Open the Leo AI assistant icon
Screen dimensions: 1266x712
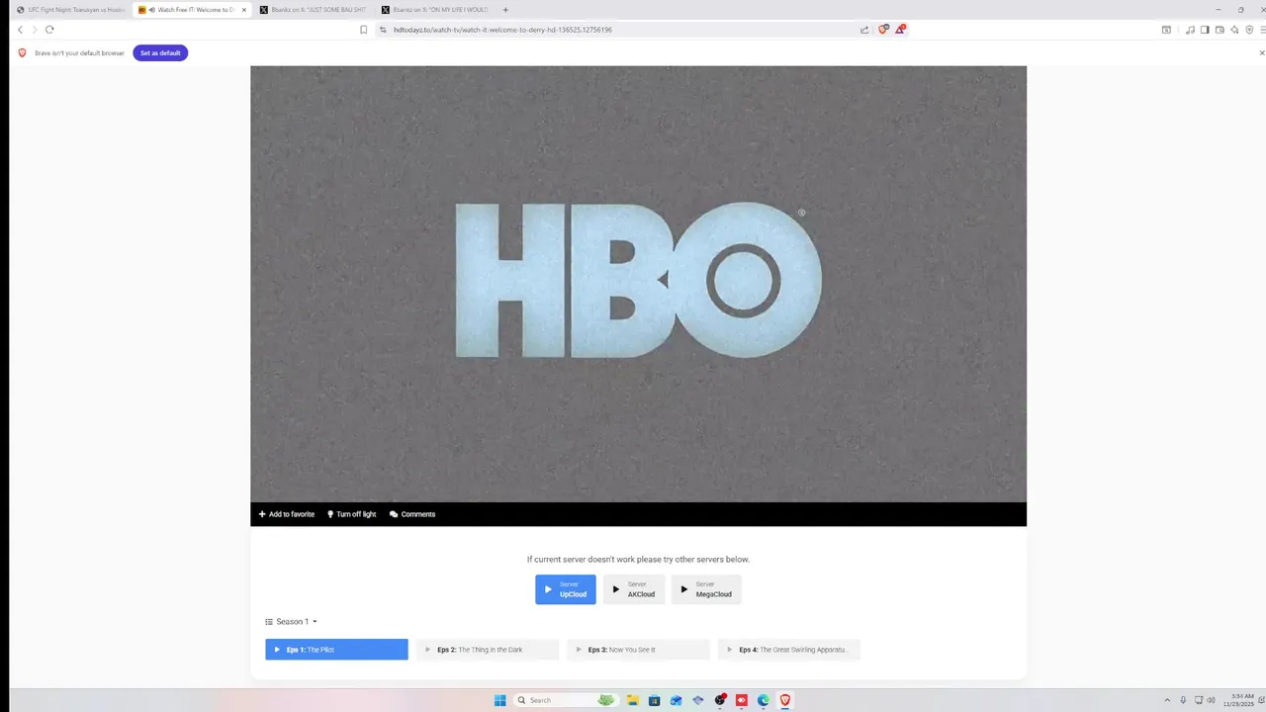click(1234, 30)
